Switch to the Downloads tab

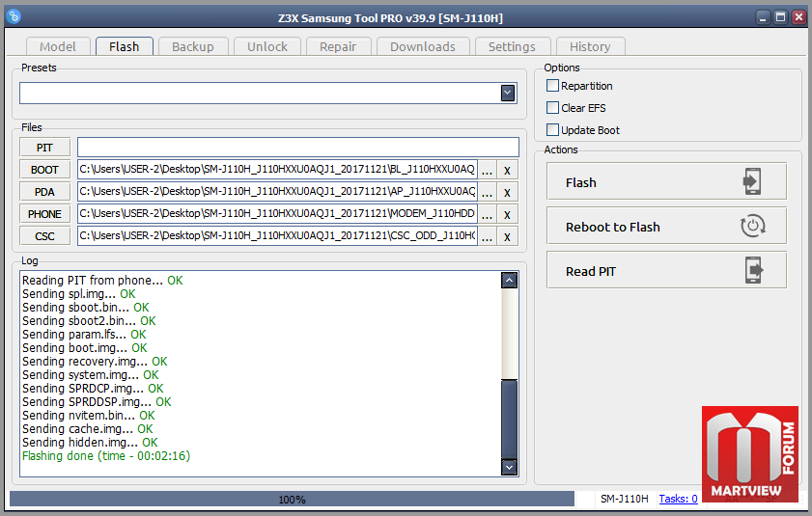point(423,46)
